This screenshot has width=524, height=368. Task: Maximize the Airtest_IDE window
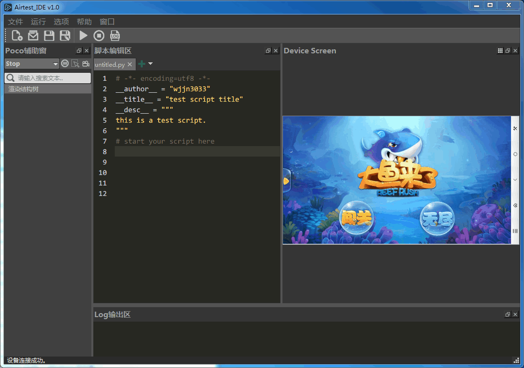tap(490, 5)
